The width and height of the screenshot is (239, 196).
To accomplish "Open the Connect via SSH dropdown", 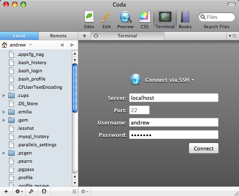I will pyautogui.click(x=170, y=80).
